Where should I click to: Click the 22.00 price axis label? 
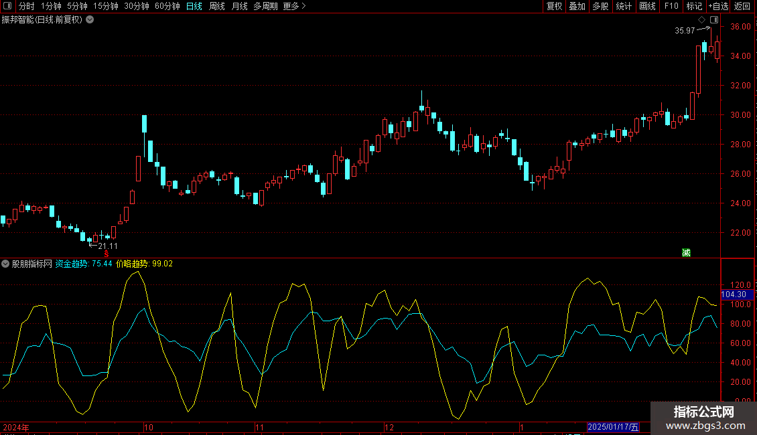click(740, 232)
